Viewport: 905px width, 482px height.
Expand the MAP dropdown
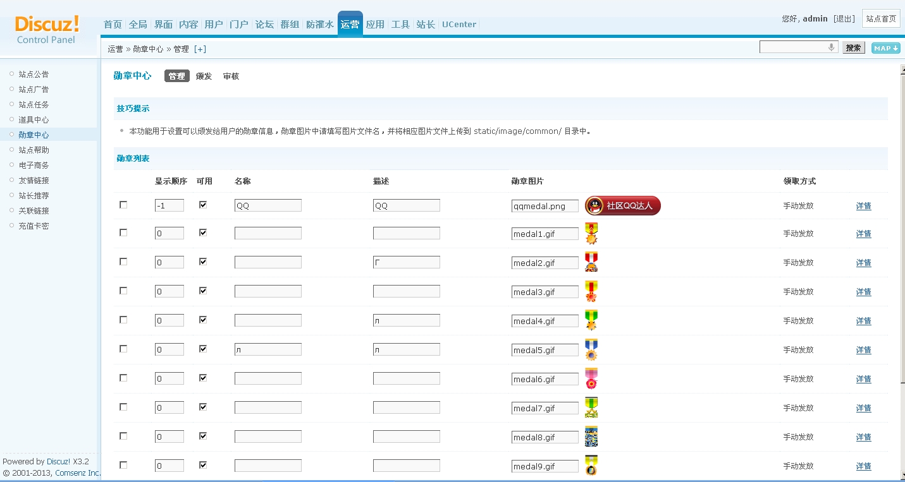point(885,47)
